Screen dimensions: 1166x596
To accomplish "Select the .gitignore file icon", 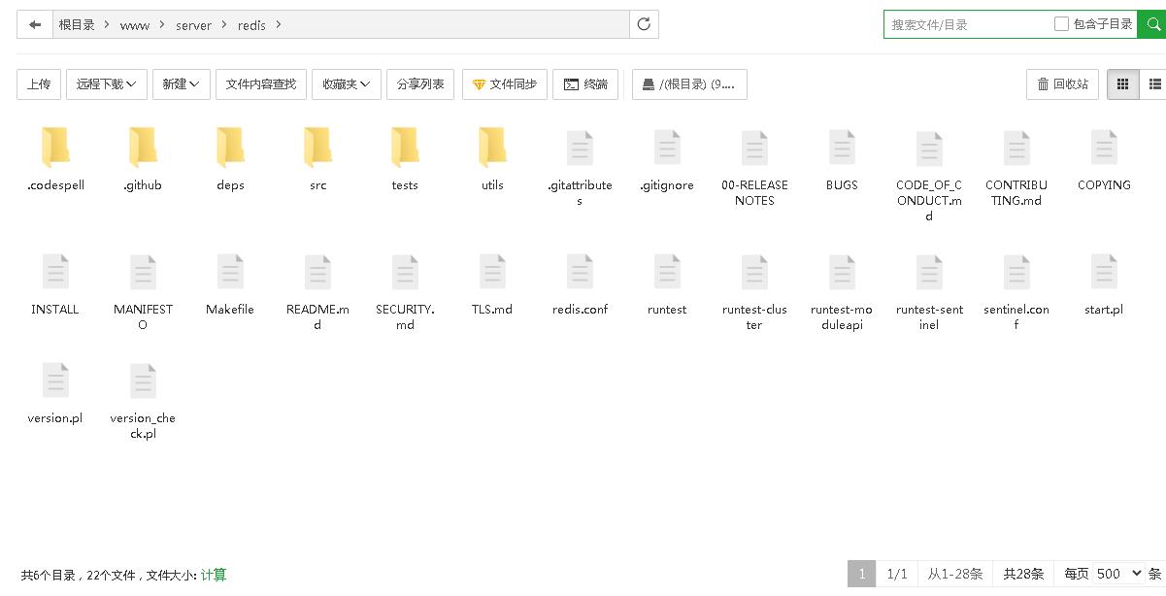I will [x=667, y=148].
